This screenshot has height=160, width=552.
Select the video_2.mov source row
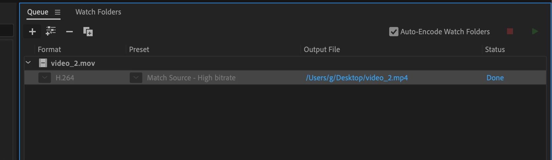[x=285, y=63]
